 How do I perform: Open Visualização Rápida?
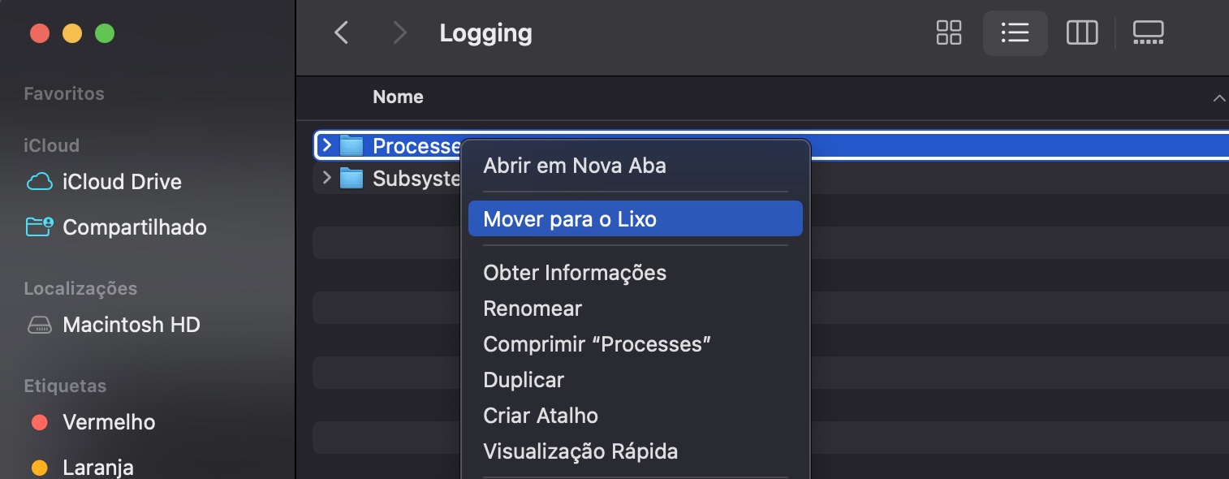click(580, 451)
